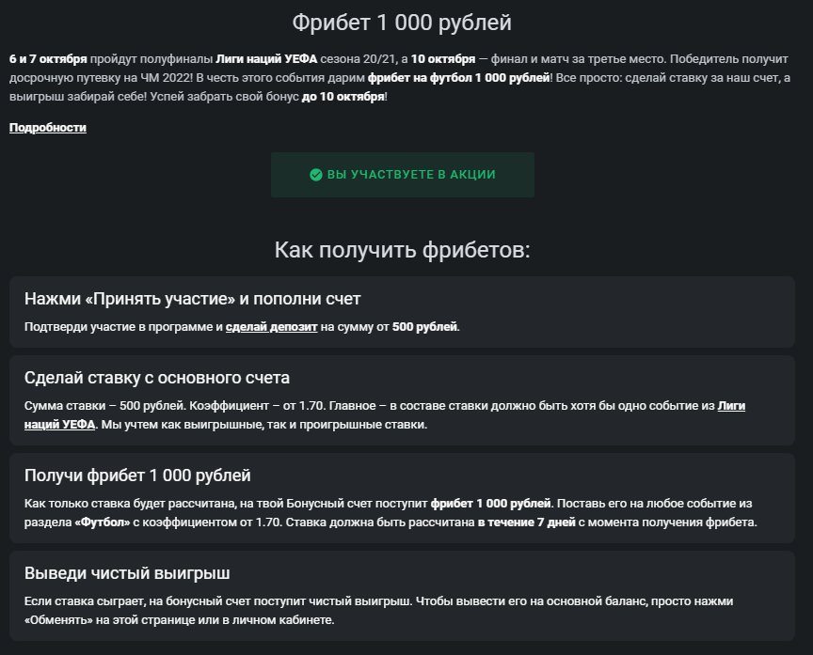This screenshot has height=655, width=813.
Task: Click the page title Фрибет 1 000 рублей
Action: (402, 23)
